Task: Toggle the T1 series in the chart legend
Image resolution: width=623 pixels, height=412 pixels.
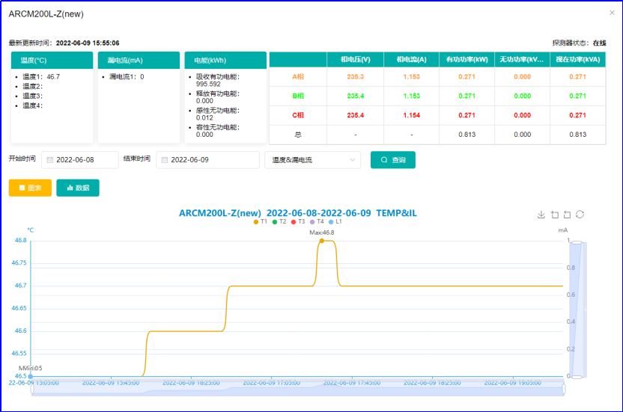Action: click(x=260, y=222)
